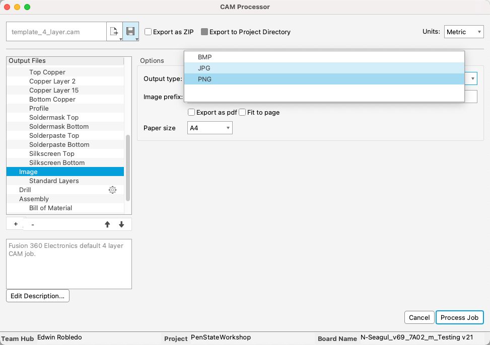
Task: Select the Assembly group row
Action: click(x=65, y=199)
